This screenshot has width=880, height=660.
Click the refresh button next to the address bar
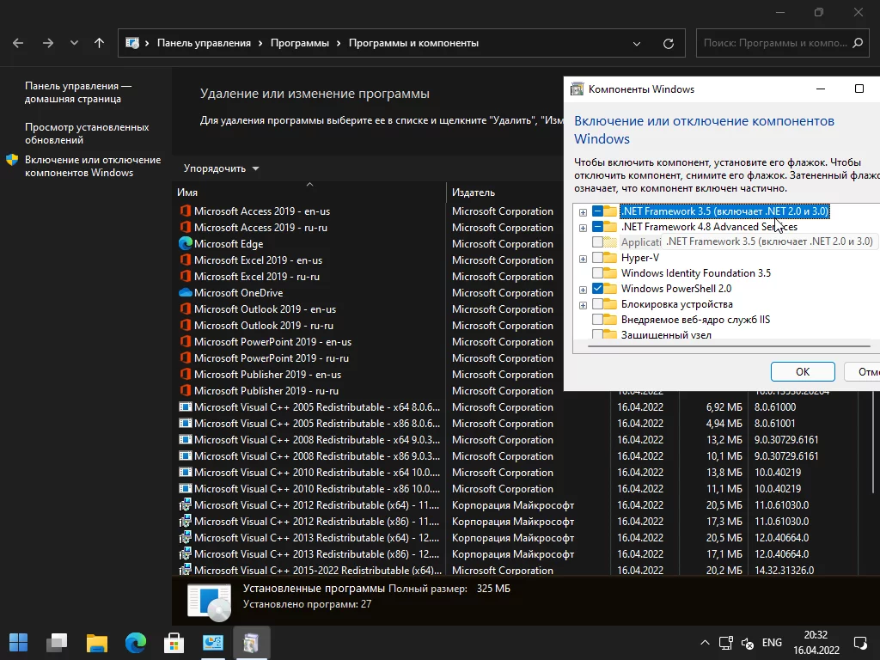668,43
